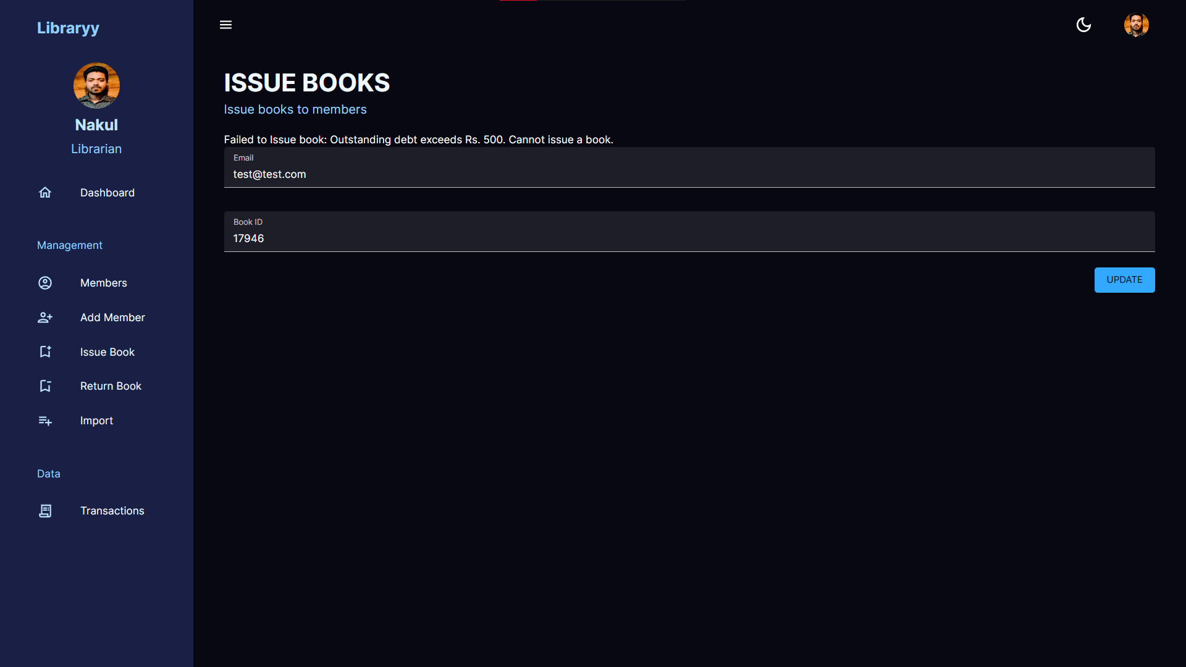Focus the Book ID input field
Image resolution: width=1186 pixels, height=667 pixels.
click(x=689, y=238)
